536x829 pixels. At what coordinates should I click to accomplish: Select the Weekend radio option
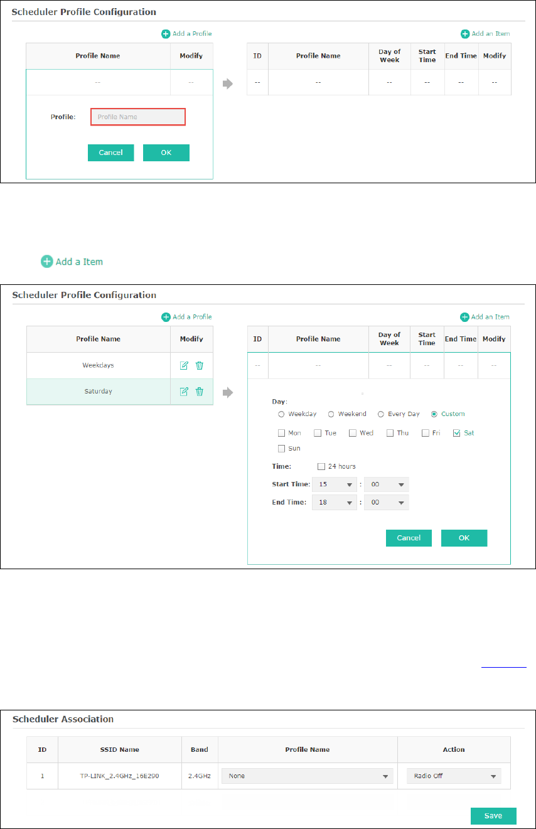tap(331, 414)
